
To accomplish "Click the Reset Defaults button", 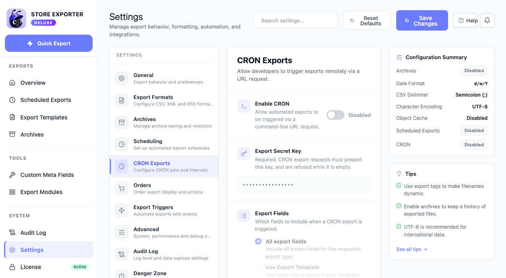I will [367, 20].
